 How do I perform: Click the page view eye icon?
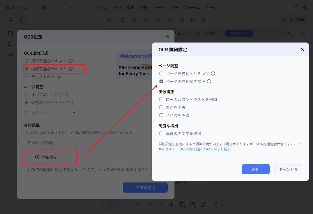click(x=182, y=205)
